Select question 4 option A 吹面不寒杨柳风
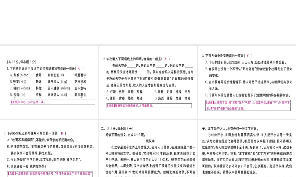This screenshot has height=177, width=296. 41,140
